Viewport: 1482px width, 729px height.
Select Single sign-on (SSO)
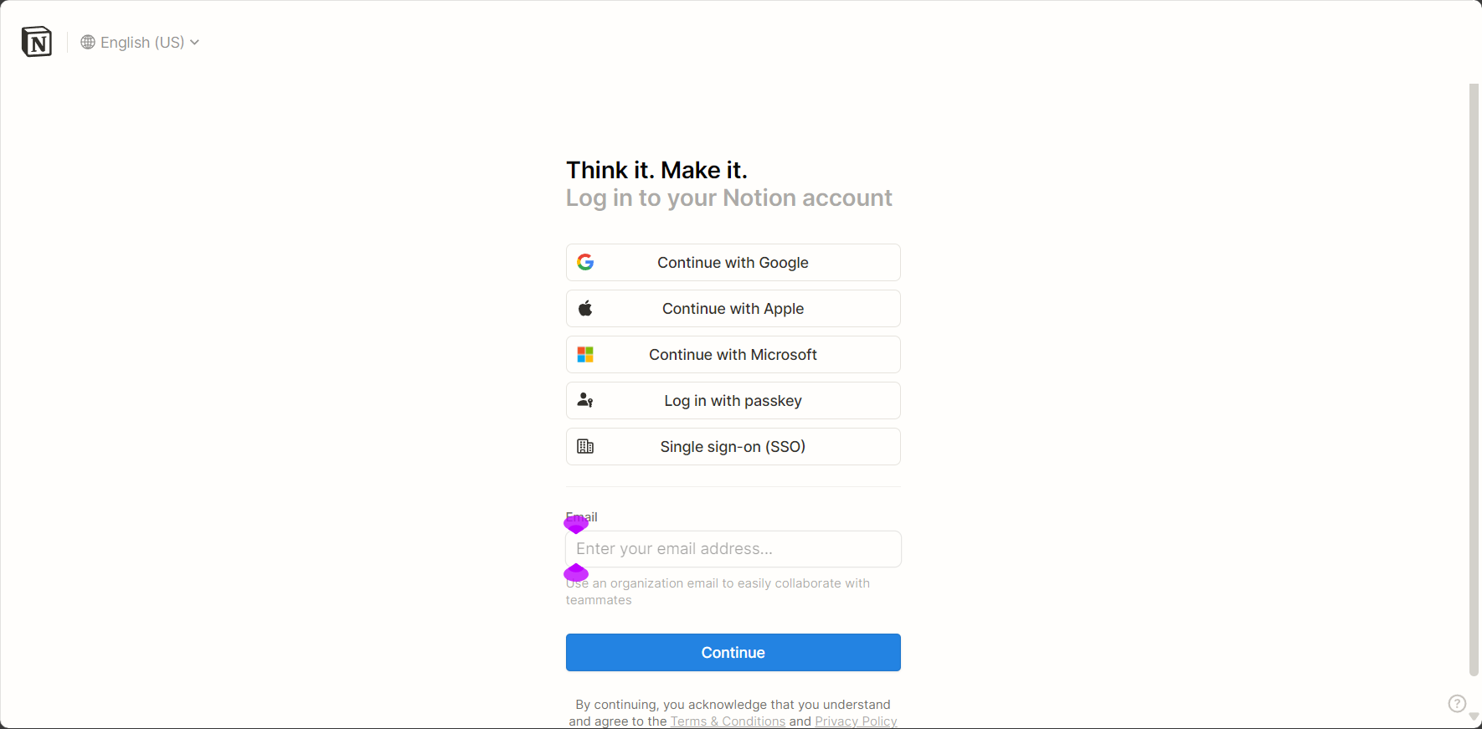733,446
